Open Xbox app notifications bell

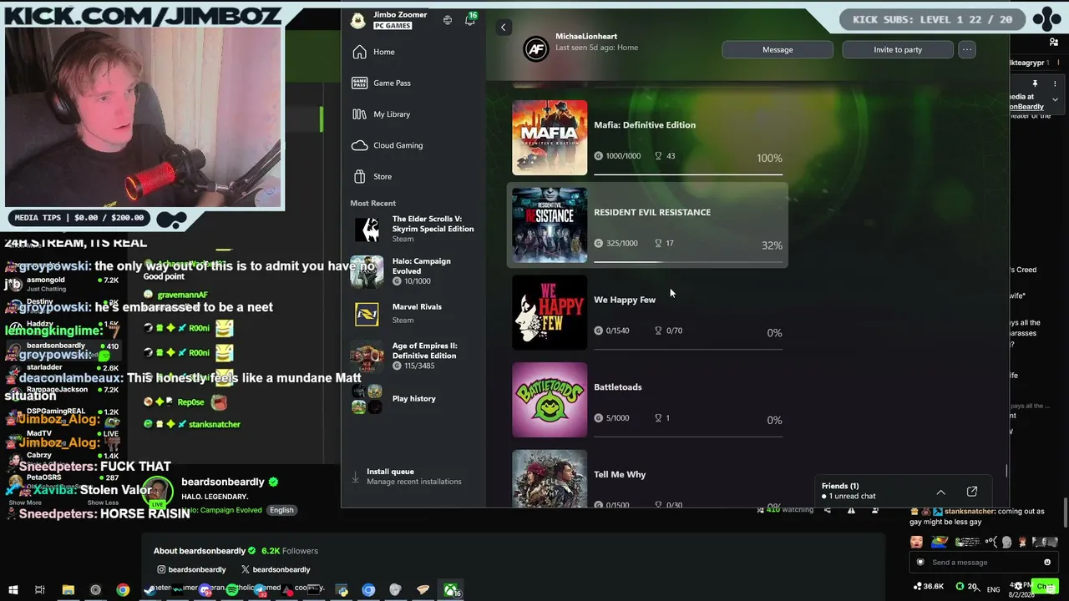coord(470,20)
